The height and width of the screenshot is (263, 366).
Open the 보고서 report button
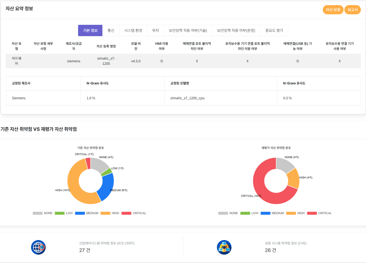coord(352,9)
